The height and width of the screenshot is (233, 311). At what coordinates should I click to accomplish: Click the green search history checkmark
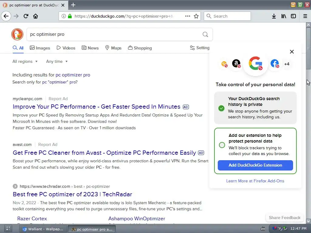(221, 108)
